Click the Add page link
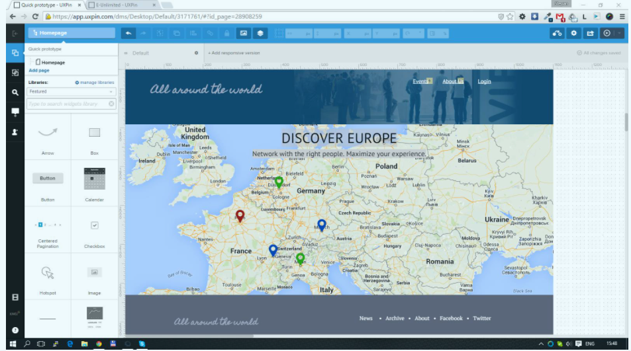The height and width of the screenshot is (351, 631). 39,70
